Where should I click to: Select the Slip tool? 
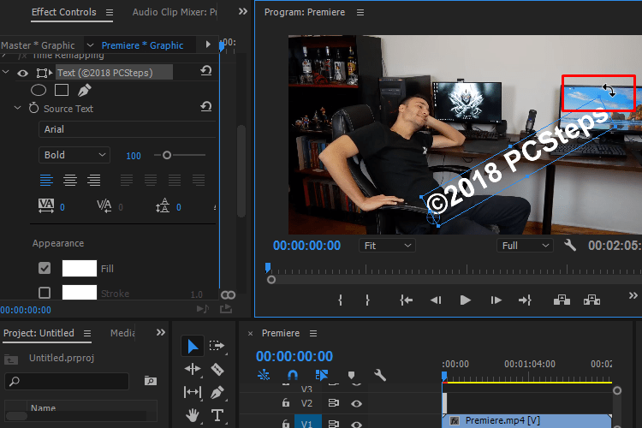pos(193,392)
